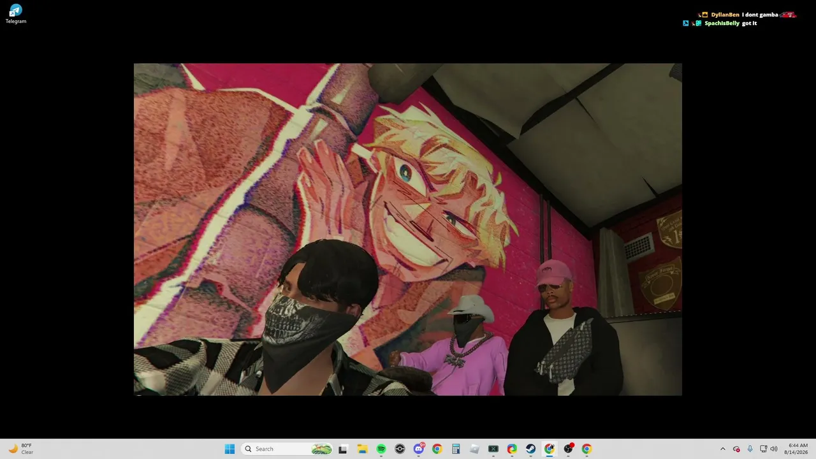Viewport: 816px width, 459px height.
Task: Open the weather widget showing 80°F Clear
Action: pos(20,449)
